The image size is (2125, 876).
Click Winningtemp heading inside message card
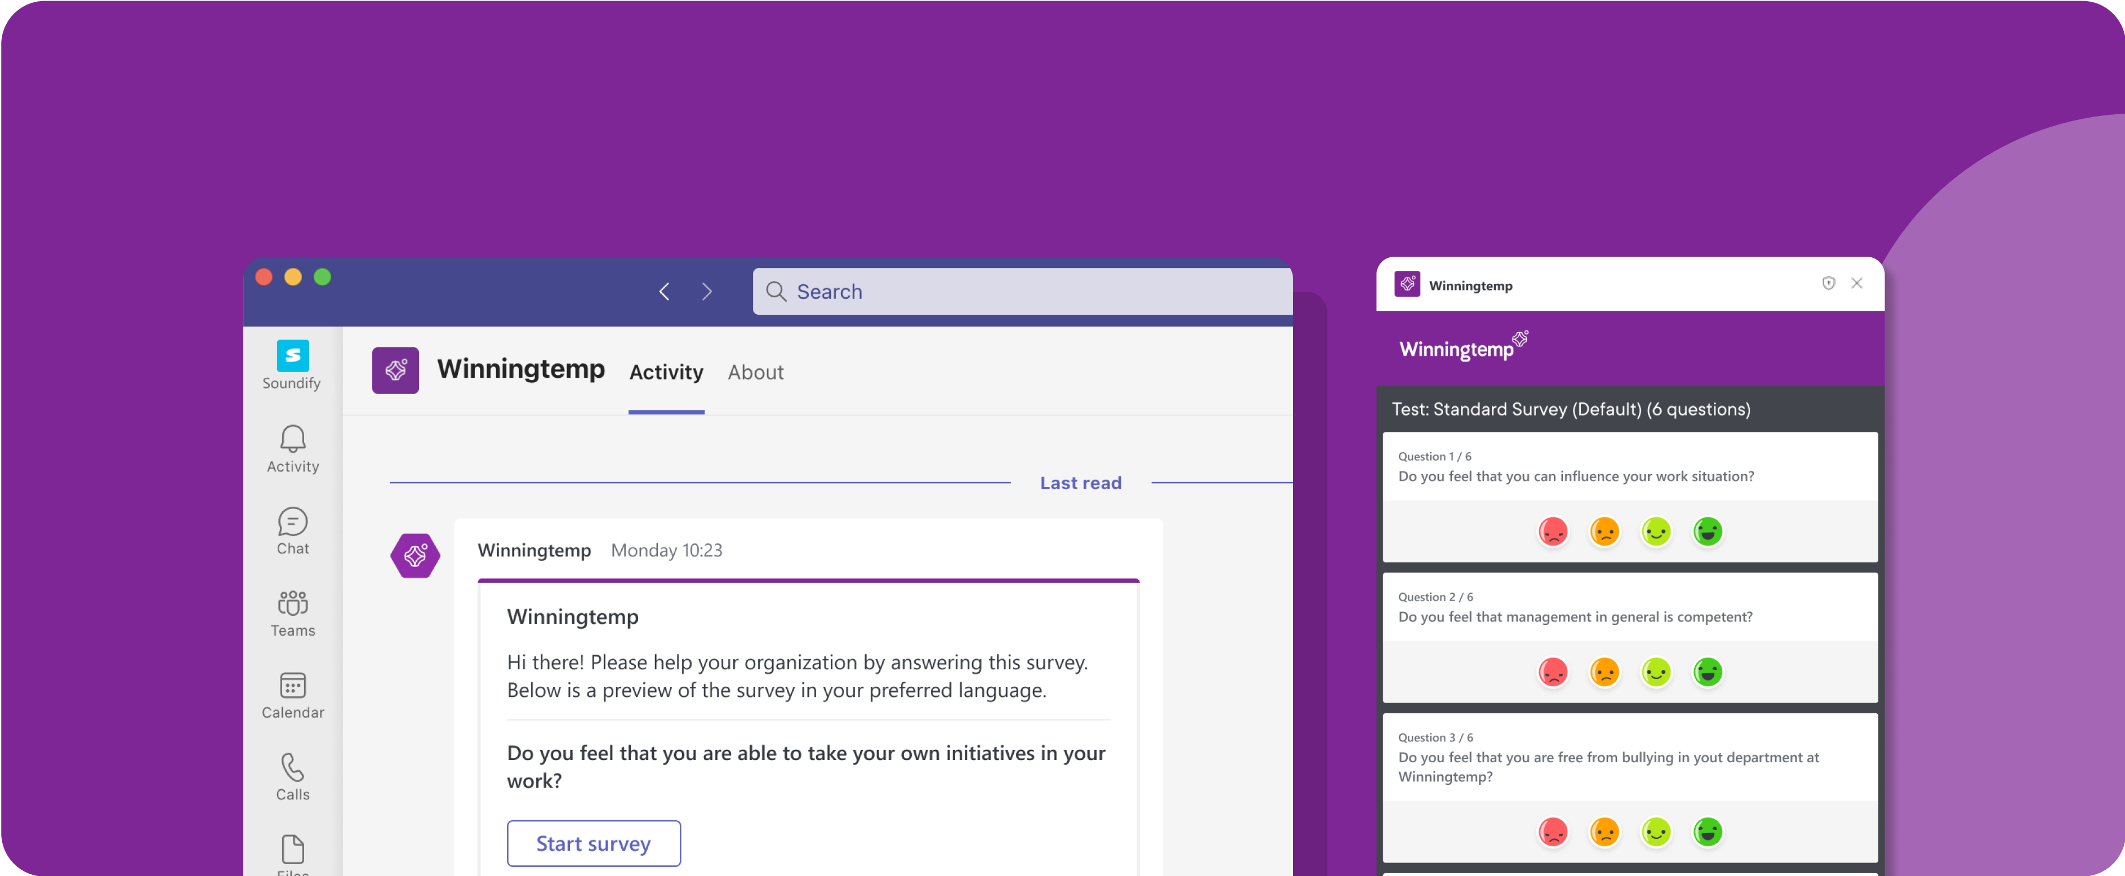click(572, 616)
